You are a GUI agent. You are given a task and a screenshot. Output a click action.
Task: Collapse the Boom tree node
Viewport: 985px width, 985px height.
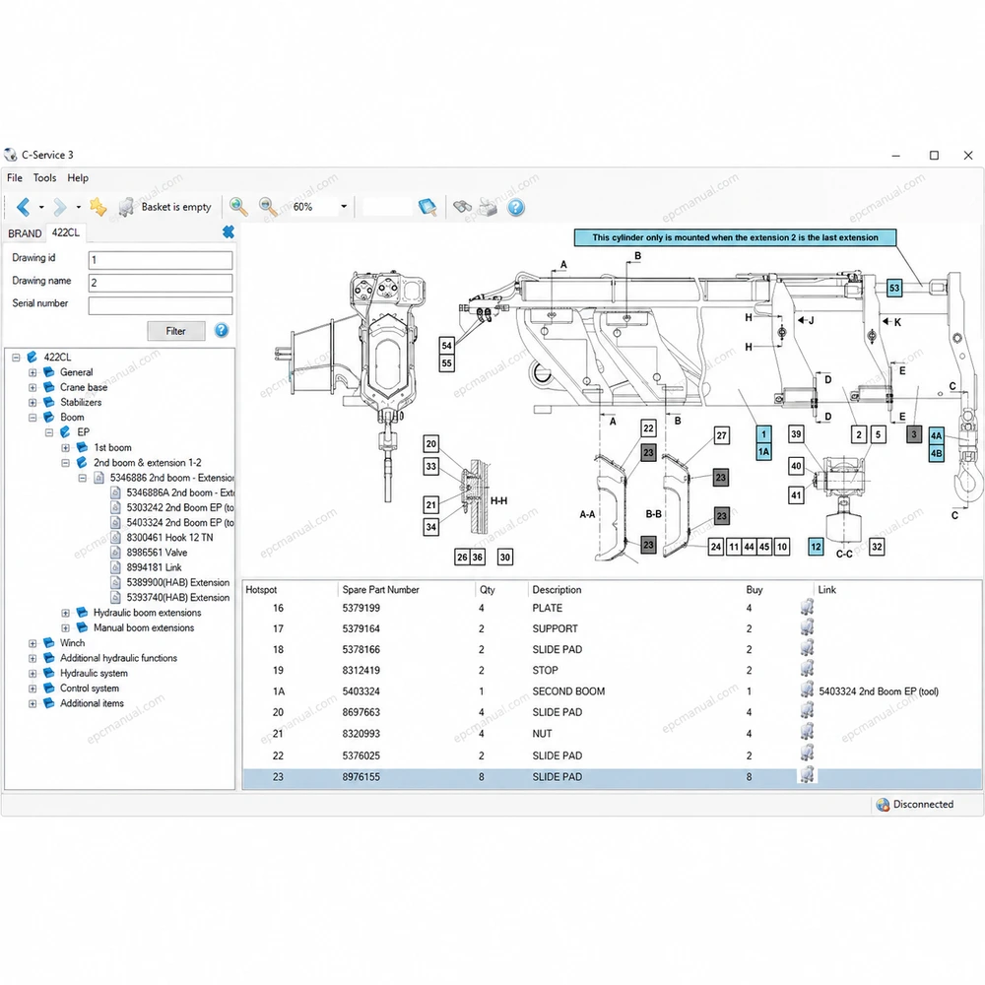33,418
